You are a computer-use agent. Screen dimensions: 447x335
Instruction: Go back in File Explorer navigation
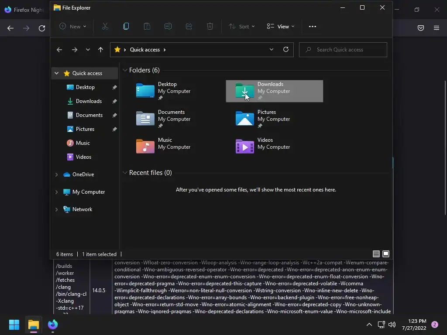(59, 50)
